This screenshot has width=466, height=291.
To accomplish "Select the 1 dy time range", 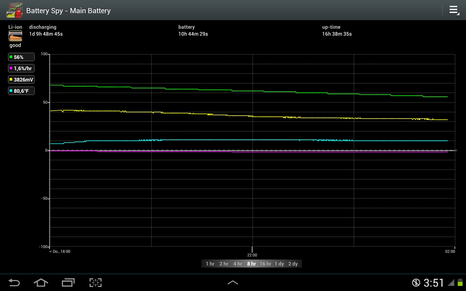I will [279, 264].
